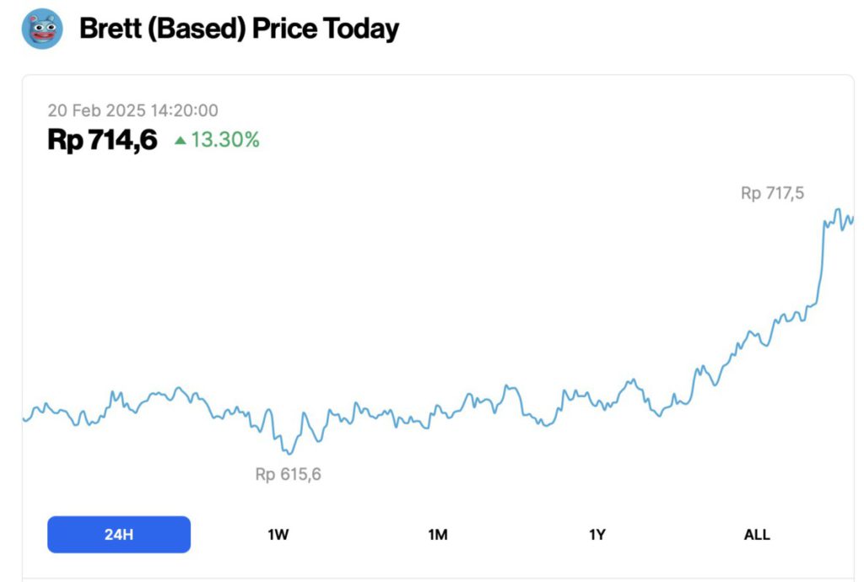
Task: Open the 1Y chart view
Action: click(597, 535)
